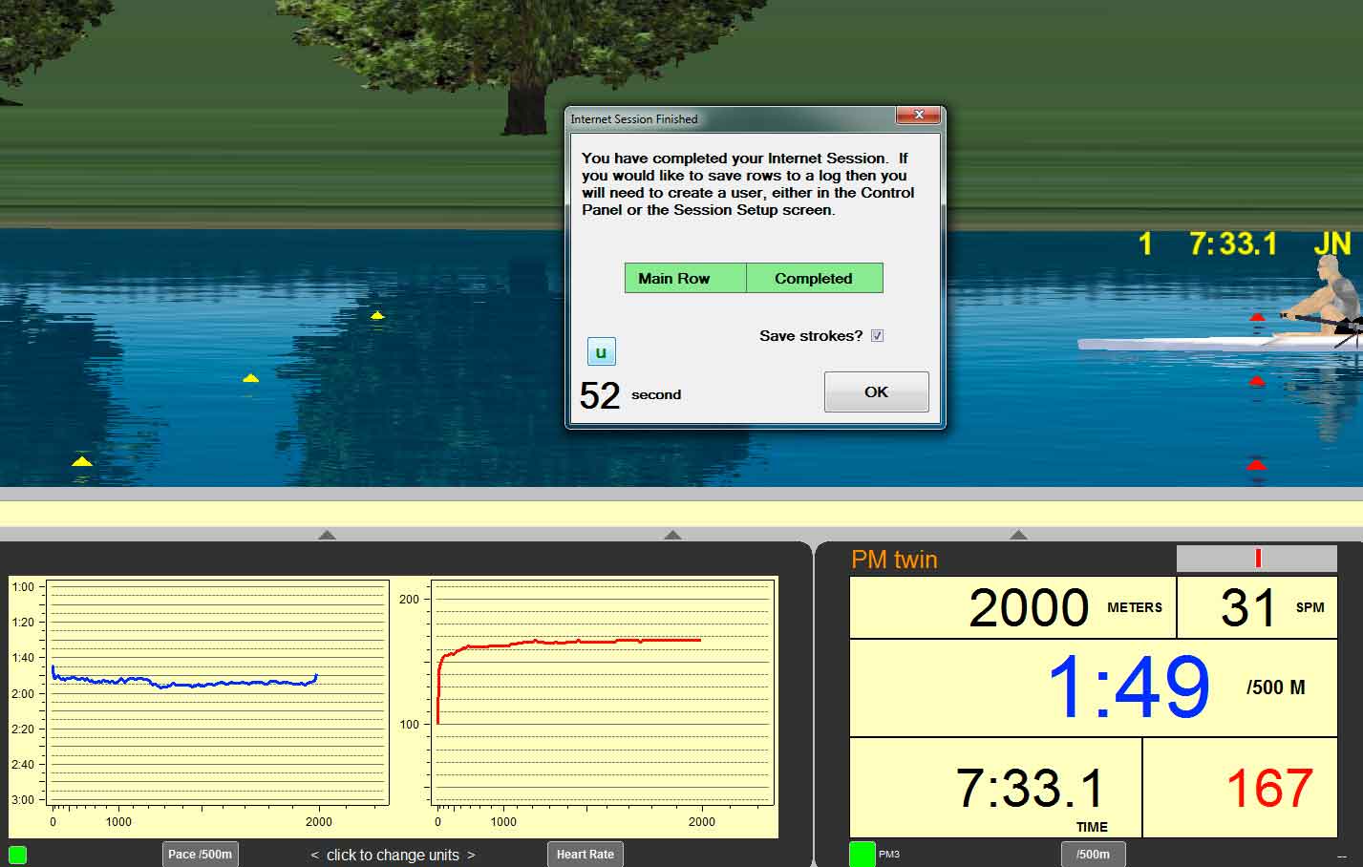Image resolution: width=1363 pixels, height=867 pixels.
Task: Expand the left panel triangle above pace graph
Action: (327, 535)
